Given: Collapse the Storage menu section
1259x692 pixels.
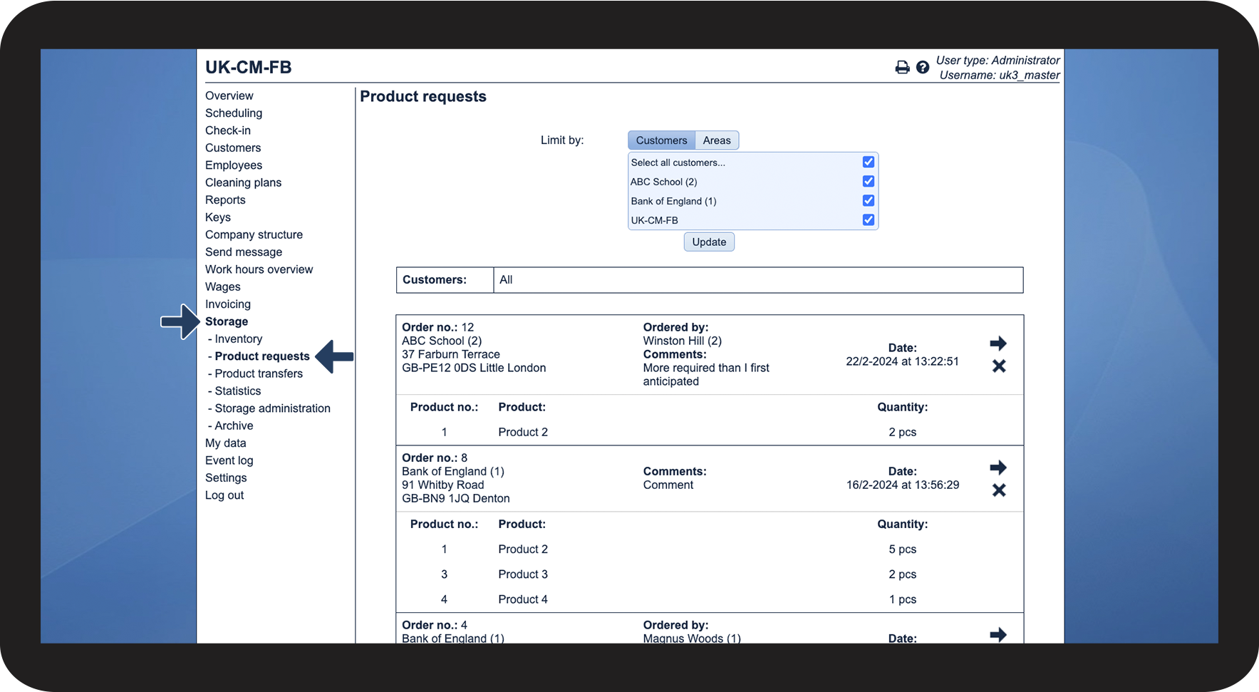Looking at the screenshot, I should pos(227,321).
